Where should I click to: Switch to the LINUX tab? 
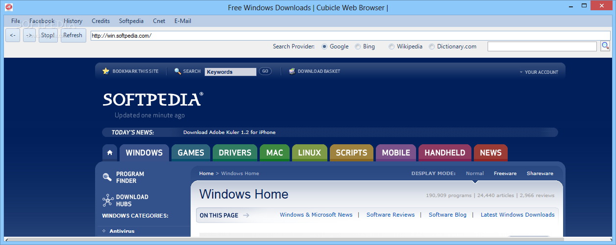click(310, 153)
